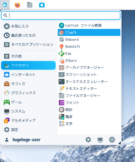The width and height of the screenshot is (135, 162).
Task: Launch 電卓 calculator icon
Action: [x=62, y=117]
